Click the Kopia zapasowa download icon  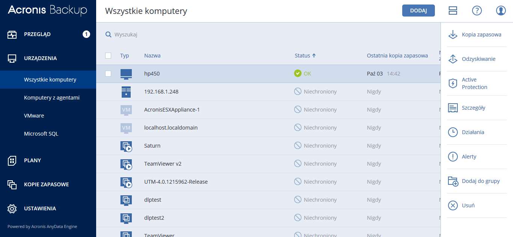(x=453, y=35)
